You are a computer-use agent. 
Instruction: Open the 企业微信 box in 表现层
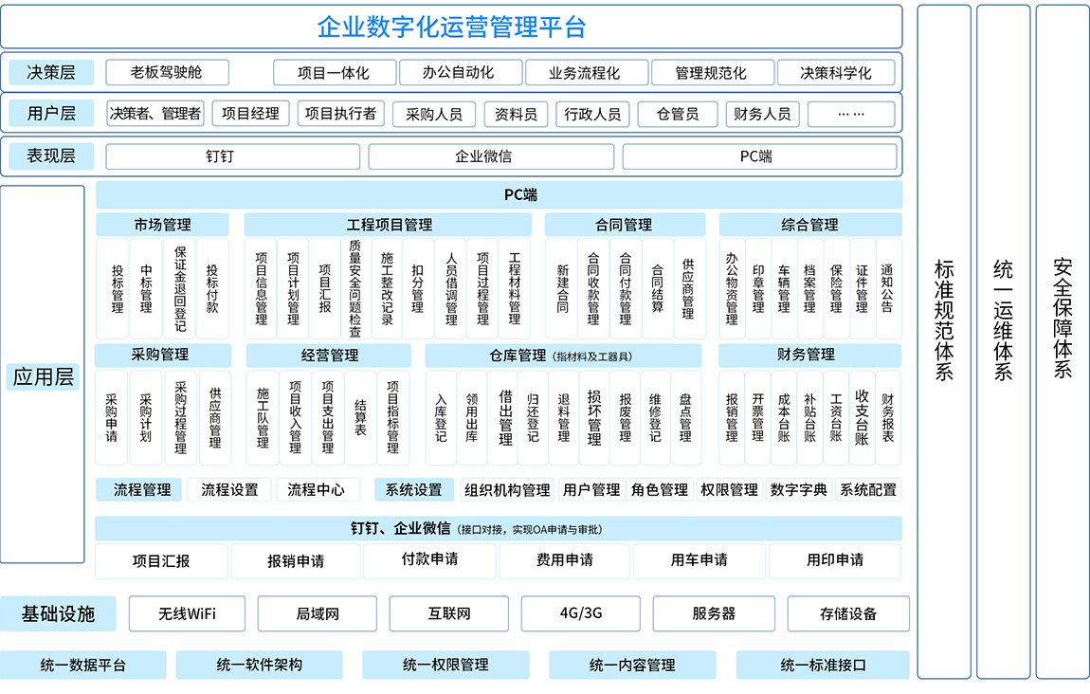tap(483, 156)
